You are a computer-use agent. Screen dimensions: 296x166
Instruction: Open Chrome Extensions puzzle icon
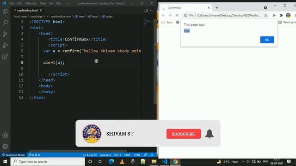pyautogui.click(x=281, y=15)
